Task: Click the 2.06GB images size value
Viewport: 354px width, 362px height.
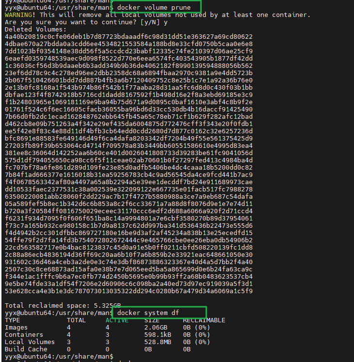Action: click(156, 328)
